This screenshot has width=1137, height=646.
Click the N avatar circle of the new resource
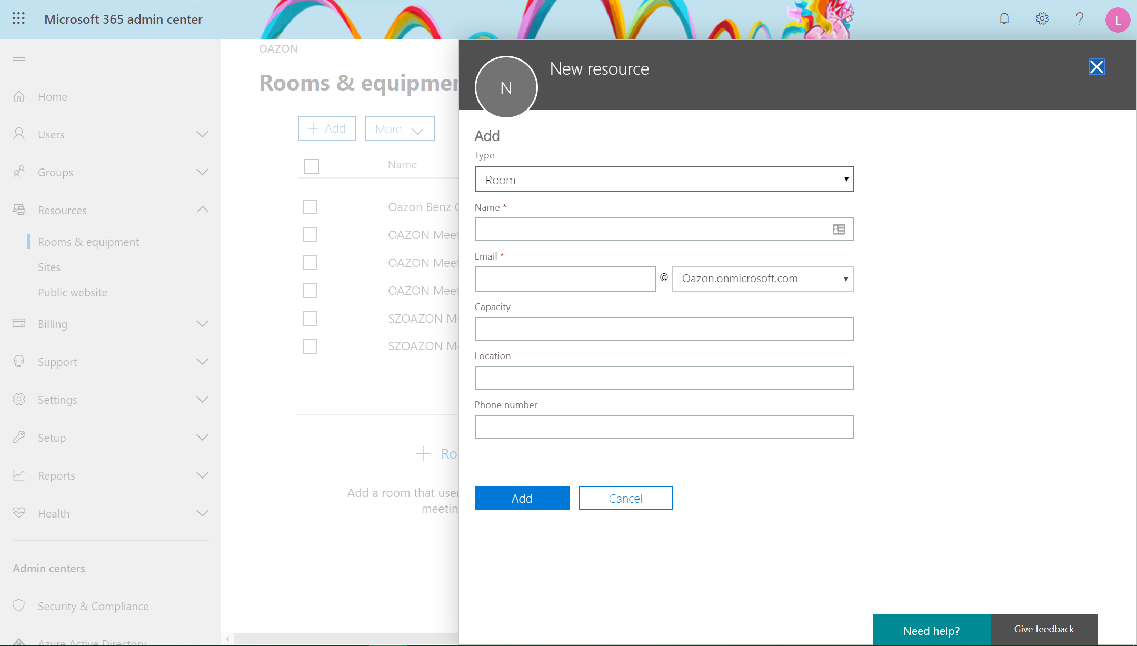[x=506, y=87]
